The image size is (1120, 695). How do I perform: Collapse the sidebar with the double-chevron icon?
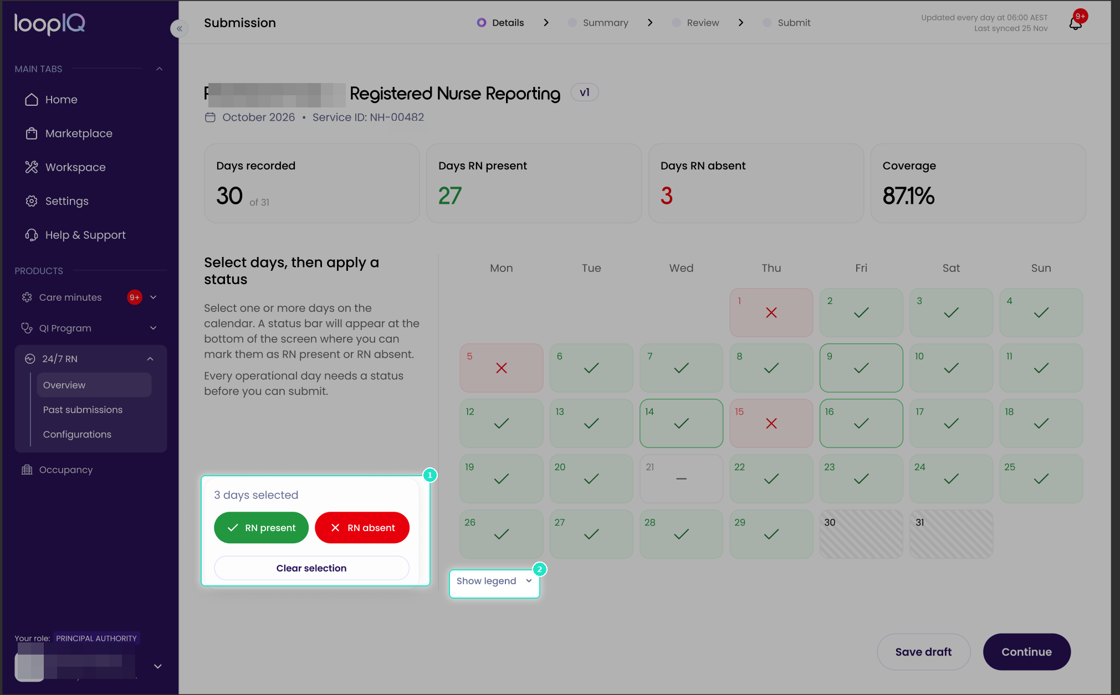179,28
